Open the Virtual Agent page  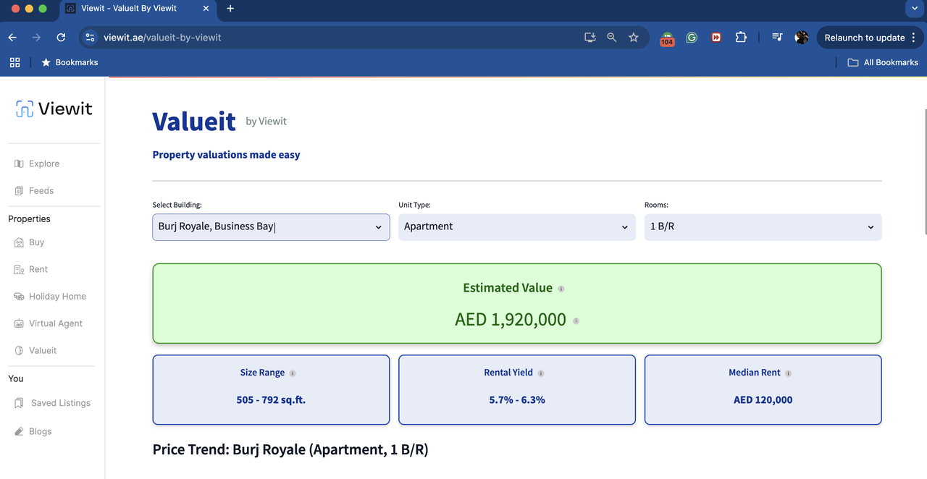tap(55, 323)
